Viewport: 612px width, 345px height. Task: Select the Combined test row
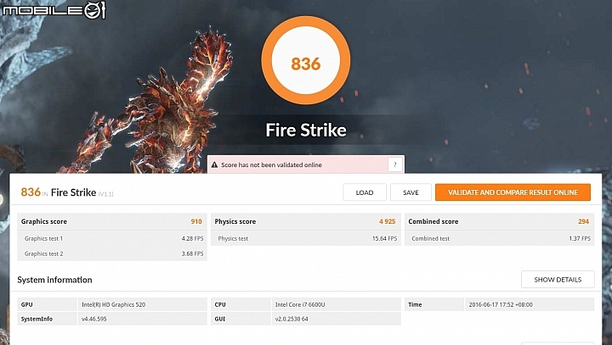click(499, 238)
